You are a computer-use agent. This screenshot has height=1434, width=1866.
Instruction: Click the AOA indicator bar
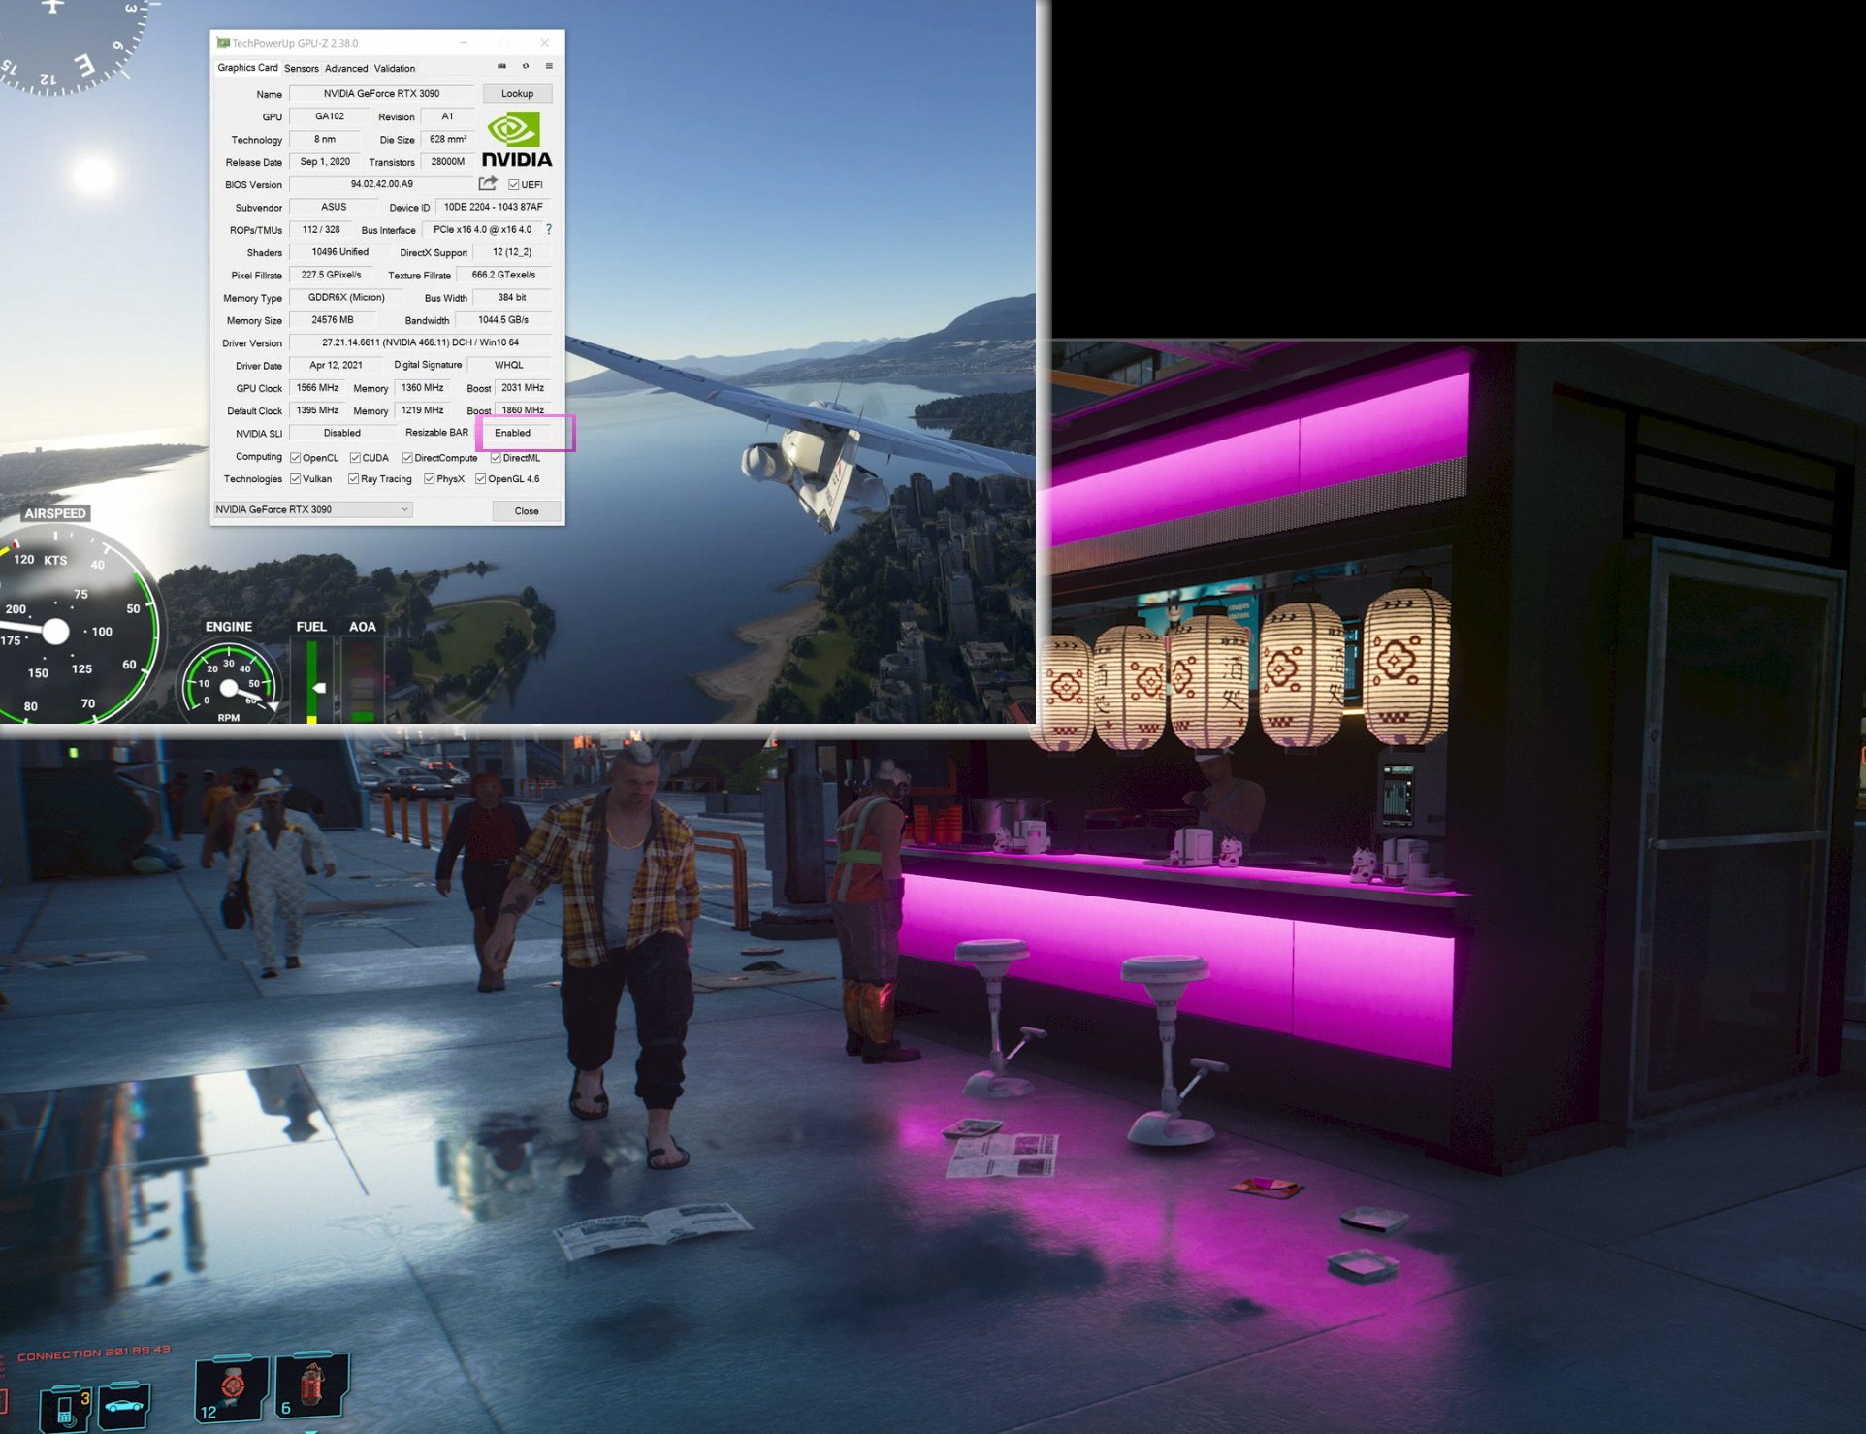362,681
